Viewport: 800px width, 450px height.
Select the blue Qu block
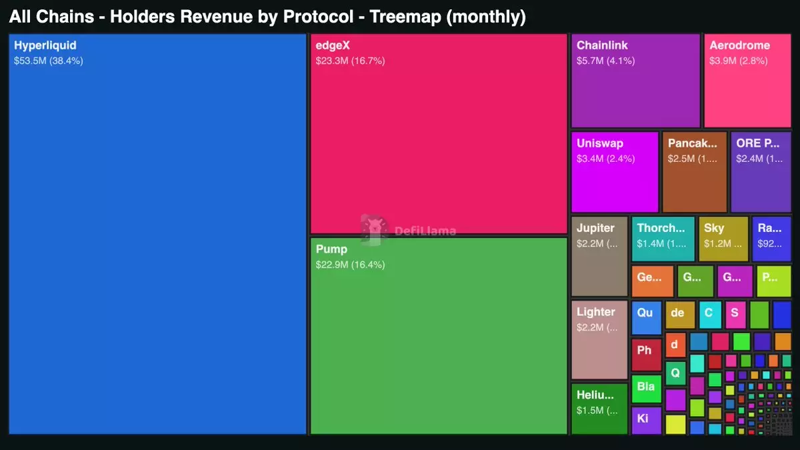click(x=647, y=318)
